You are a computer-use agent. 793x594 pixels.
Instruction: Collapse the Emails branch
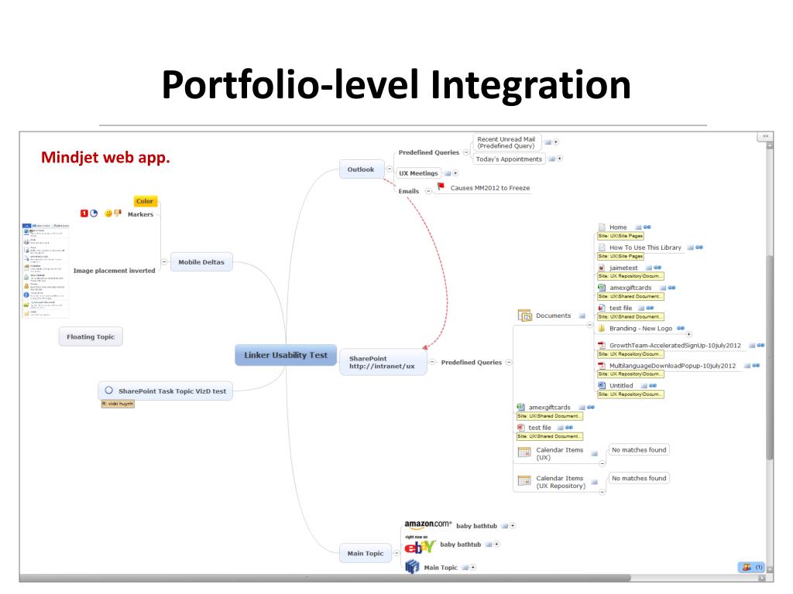click(428, 191)
